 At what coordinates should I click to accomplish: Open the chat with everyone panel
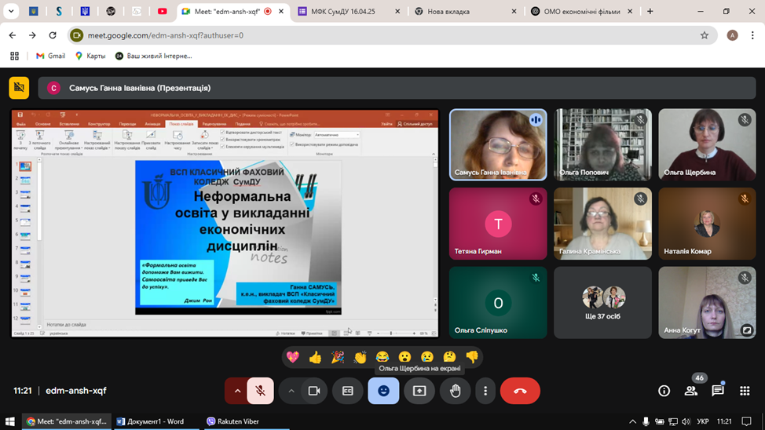pyautogui.click(x=718, y=391)
